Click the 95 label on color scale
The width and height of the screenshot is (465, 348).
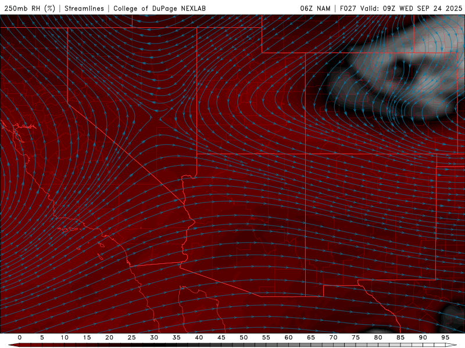445,338
